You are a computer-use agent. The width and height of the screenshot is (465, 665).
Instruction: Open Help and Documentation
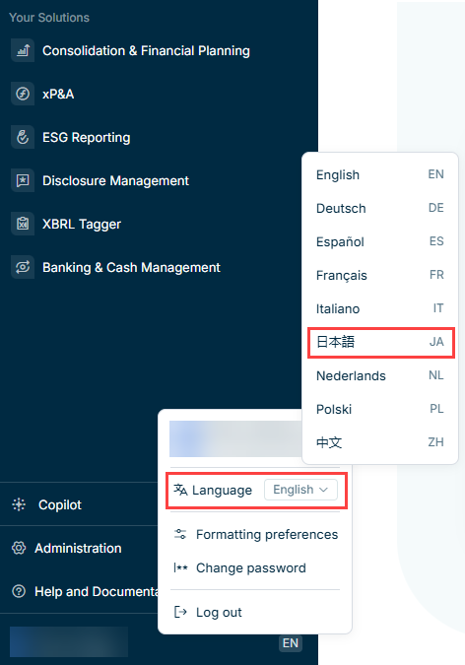click(97, 591)
